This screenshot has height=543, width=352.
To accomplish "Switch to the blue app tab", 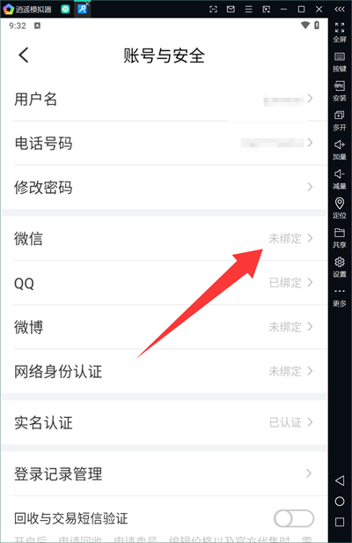I will 83,9.
